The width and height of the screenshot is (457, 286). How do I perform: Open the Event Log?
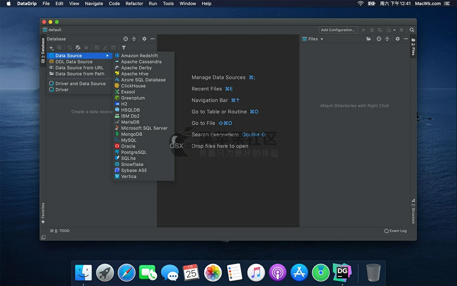(395, 231)
